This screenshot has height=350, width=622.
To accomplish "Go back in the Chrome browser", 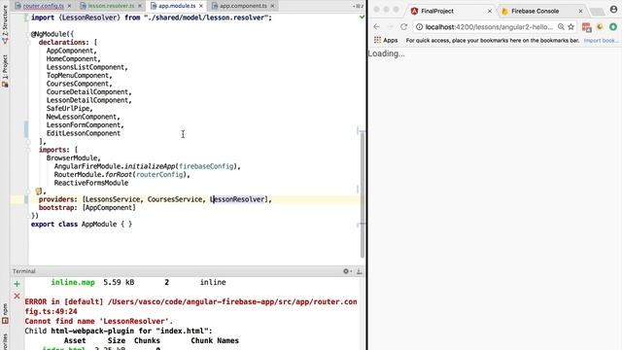I will 376,26.
